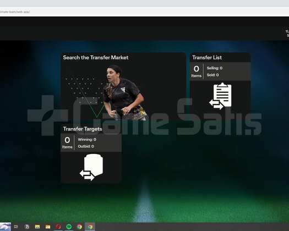
Task: Open the Transfer List tile heading
Action: pos(207,57)
